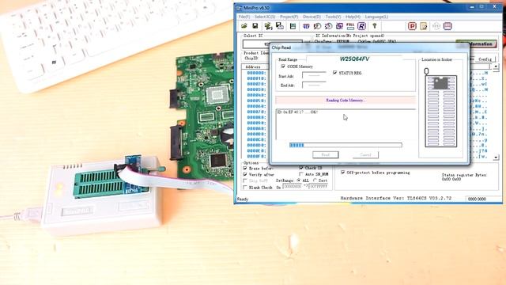Click the Read button in Chip Read dialog
The width and height of the screenshot is (506, 285).
[326, 155]
